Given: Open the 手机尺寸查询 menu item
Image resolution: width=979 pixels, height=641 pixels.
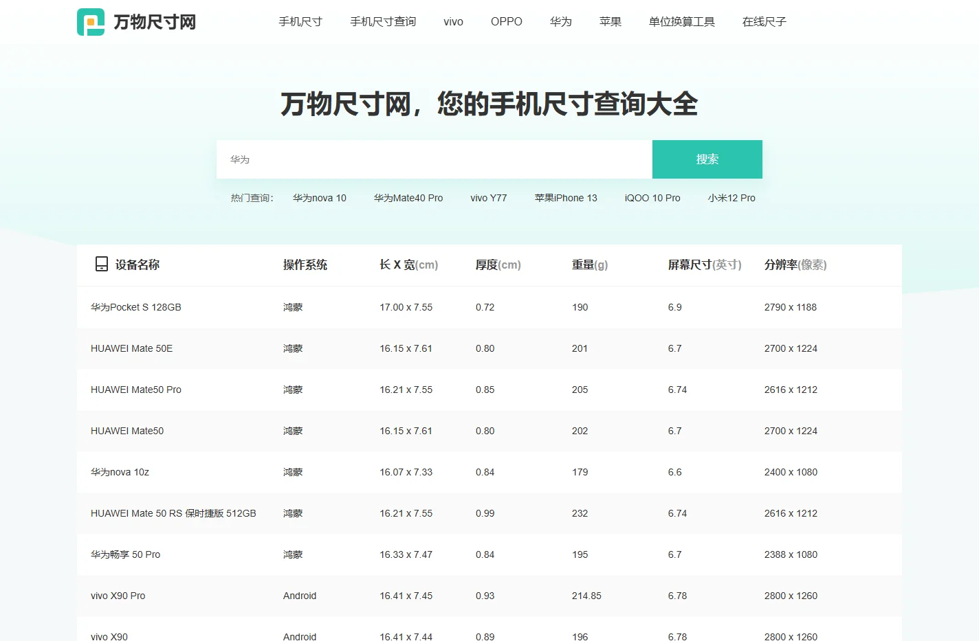Looking at the screenshot, I should coord(383,22).
